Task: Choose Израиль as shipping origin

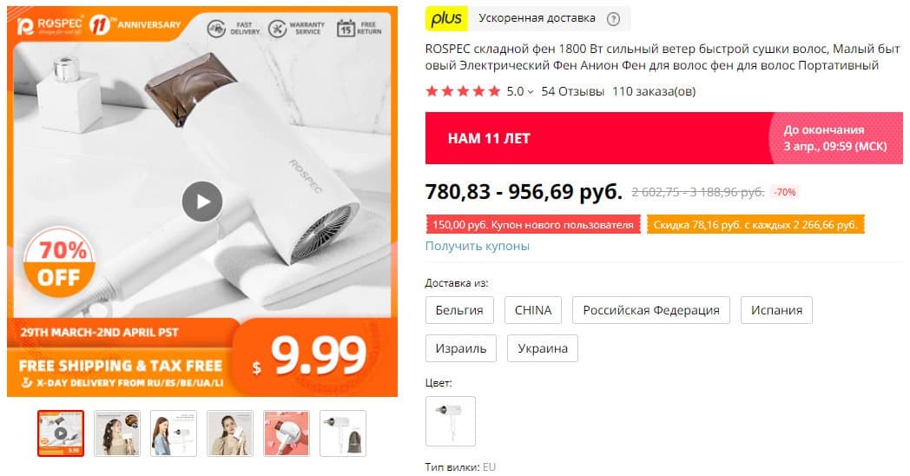Action: coord(461,348)
